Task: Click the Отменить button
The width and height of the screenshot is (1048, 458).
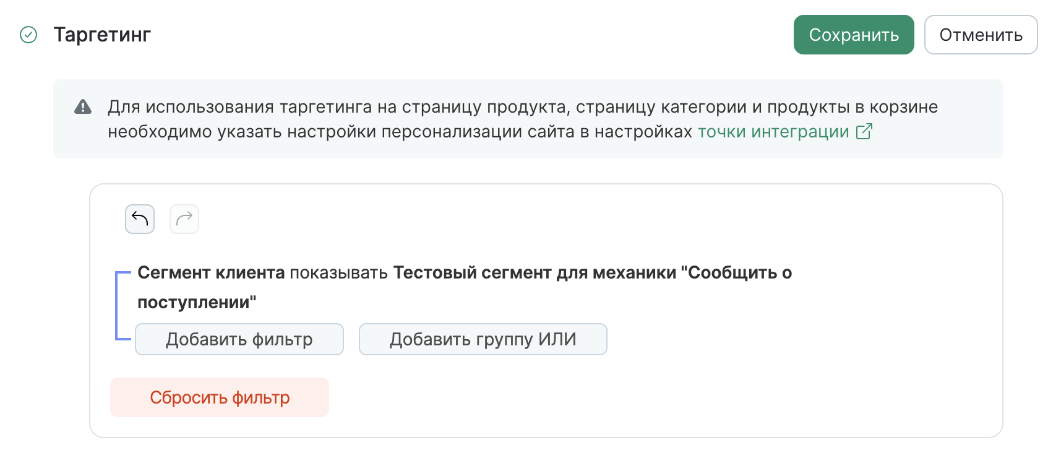Action: click(x=981, y=35)
